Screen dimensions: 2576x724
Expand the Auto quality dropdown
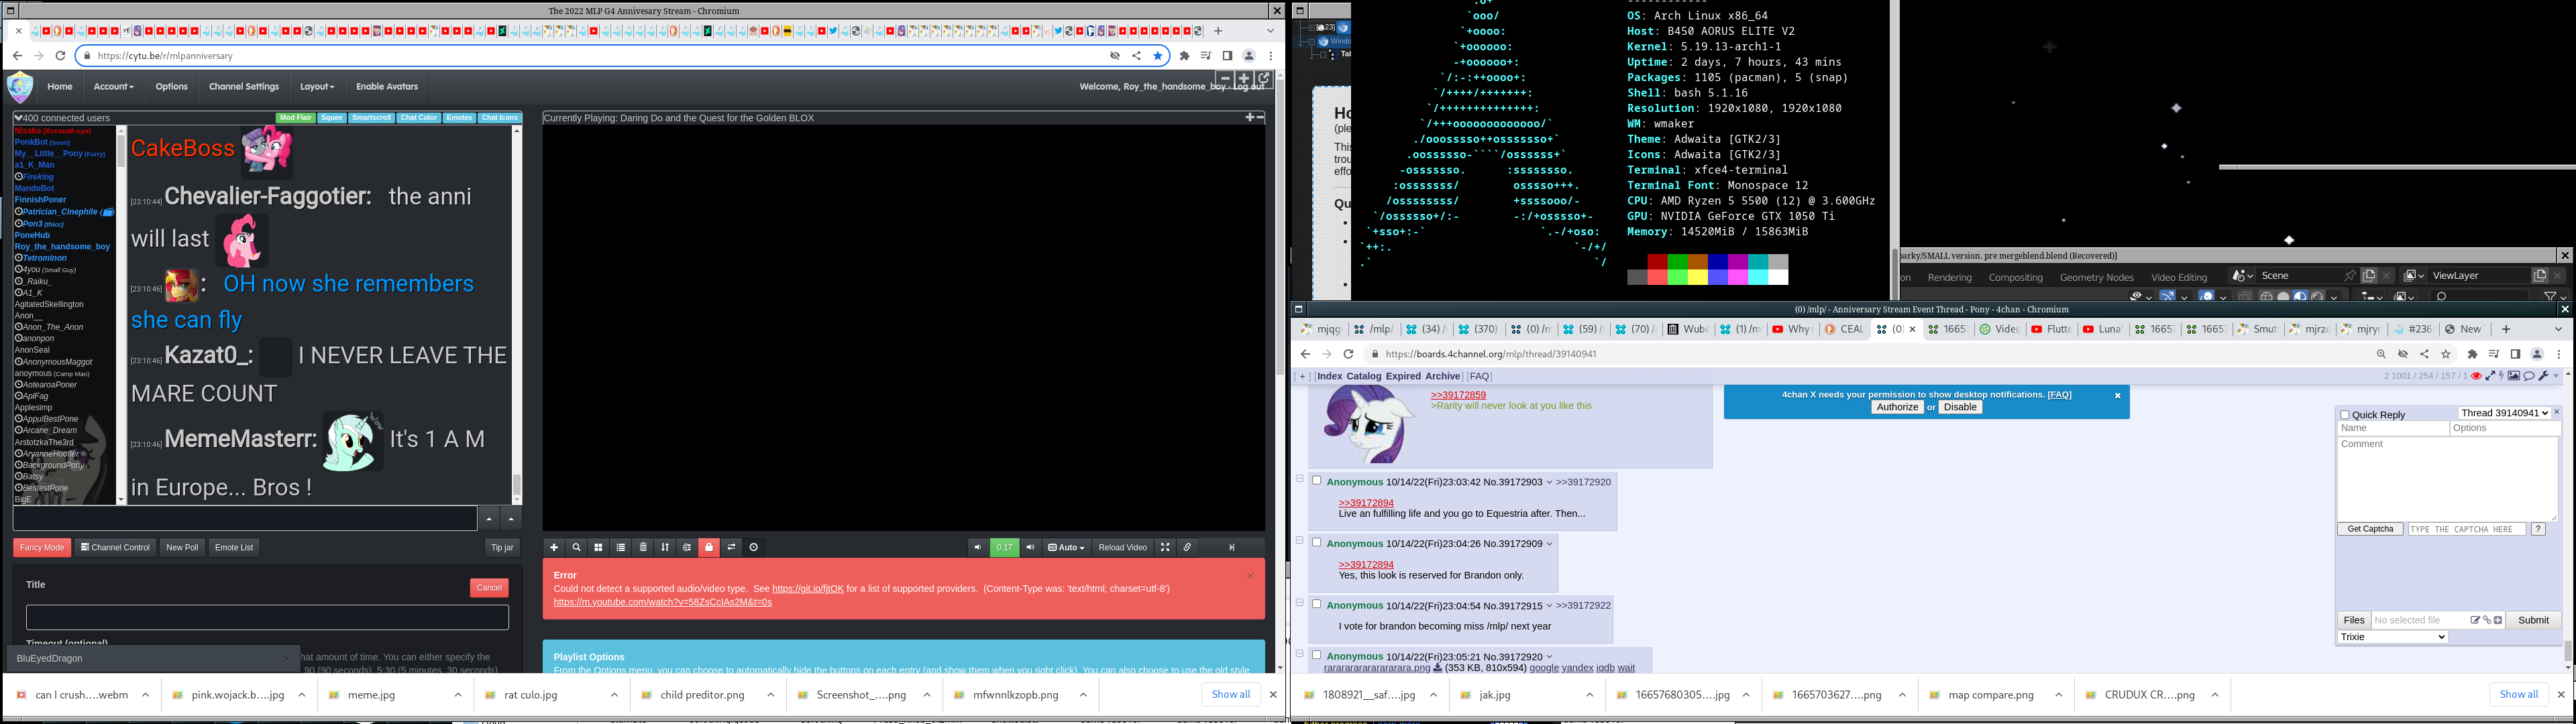(1066, 547)
